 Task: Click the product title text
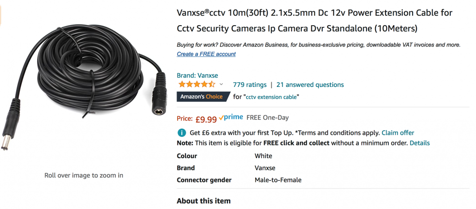pos(315,21)
